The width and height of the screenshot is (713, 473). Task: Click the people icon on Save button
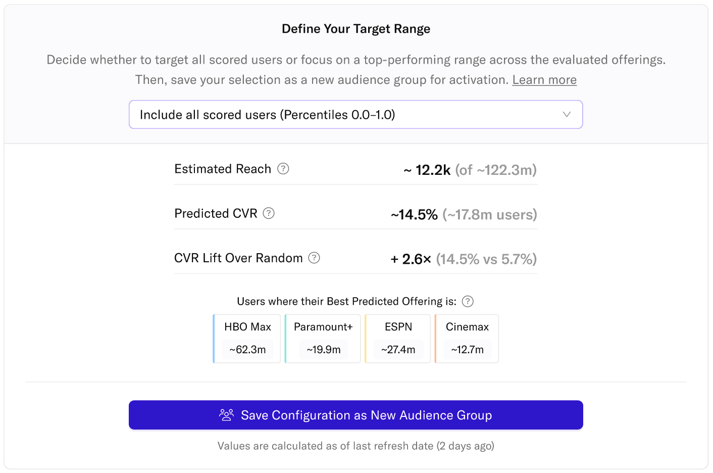tap(226, 415)
